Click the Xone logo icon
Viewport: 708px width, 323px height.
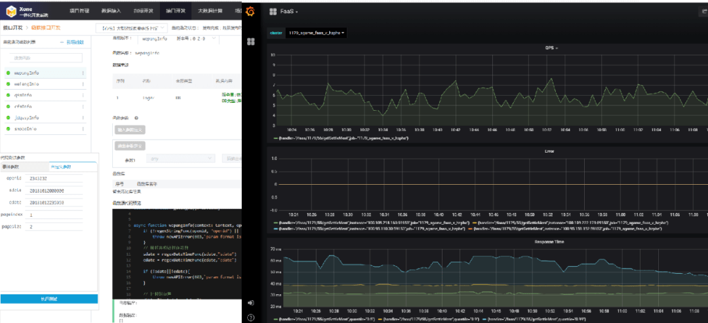click(x=11, y=11)
